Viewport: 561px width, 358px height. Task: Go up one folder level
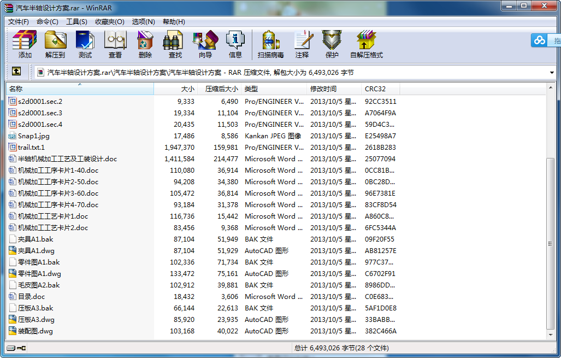[16, 71]
